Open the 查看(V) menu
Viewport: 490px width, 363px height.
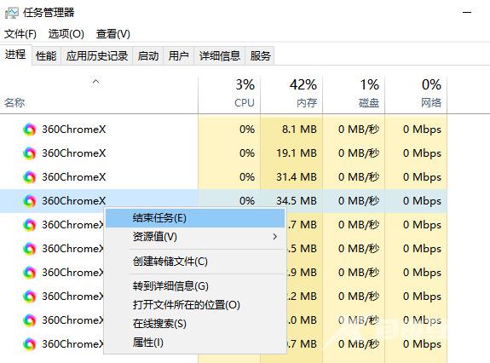[x=113, y=34]
